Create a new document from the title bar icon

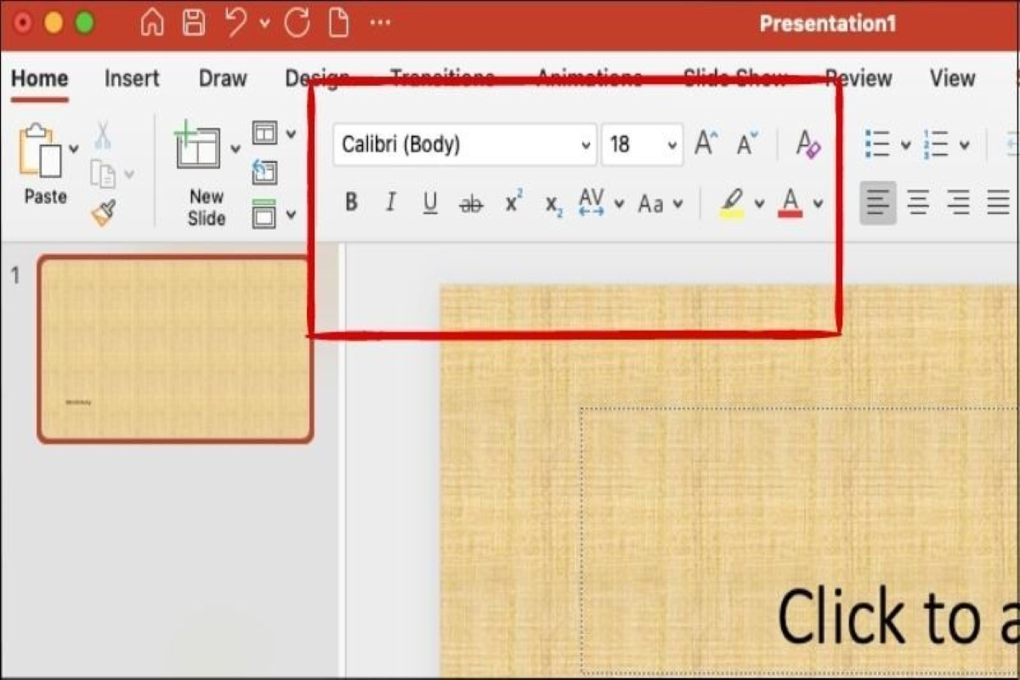(x=339, y=23)
